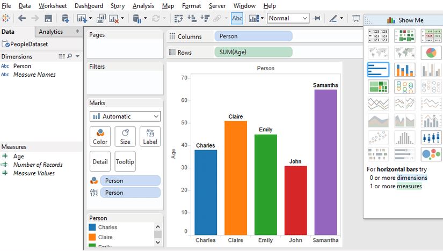This screenshot has width=443, height=251.
Task: Open the Analytics tab options arrows
Action: 77,31
